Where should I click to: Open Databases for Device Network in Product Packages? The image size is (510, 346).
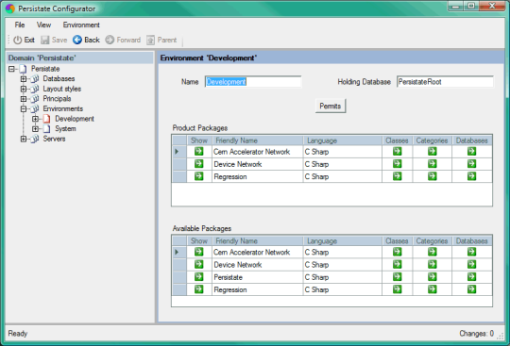[x=471, y=164]
